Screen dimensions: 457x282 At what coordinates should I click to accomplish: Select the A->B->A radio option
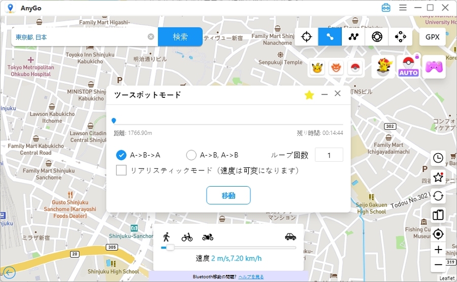(121, 155)
